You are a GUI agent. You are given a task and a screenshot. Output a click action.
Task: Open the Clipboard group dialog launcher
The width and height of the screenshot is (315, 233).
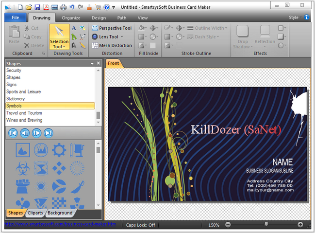pyautogui.click(x=43, y=54)
